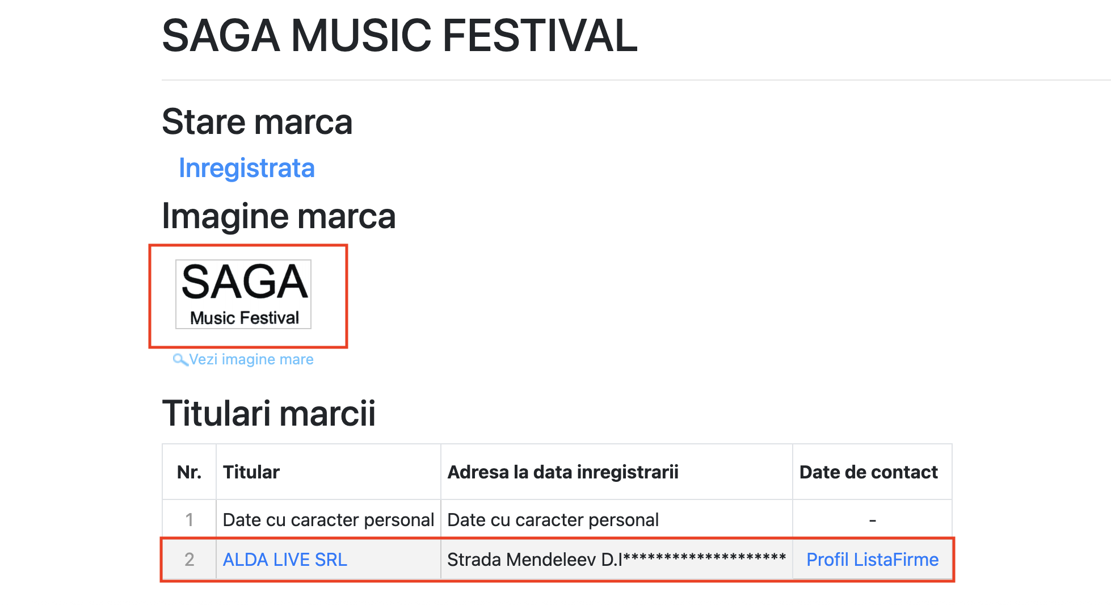Click row number 1 cell
The height and width of the screenshot is (605, 1111).
[190, 520]
